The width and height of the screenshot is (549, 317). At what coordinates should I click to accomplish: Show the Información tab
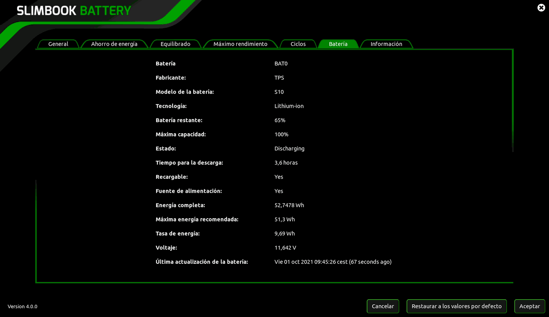386,44
